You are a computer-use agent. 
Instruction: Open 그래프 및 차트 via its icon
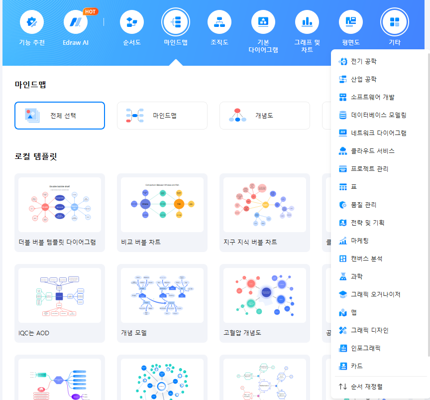pyautogui.click(x=307, y=22)
